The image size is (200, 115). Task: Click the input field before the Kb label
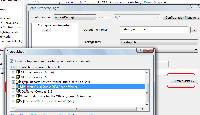[x=162, y=64]
